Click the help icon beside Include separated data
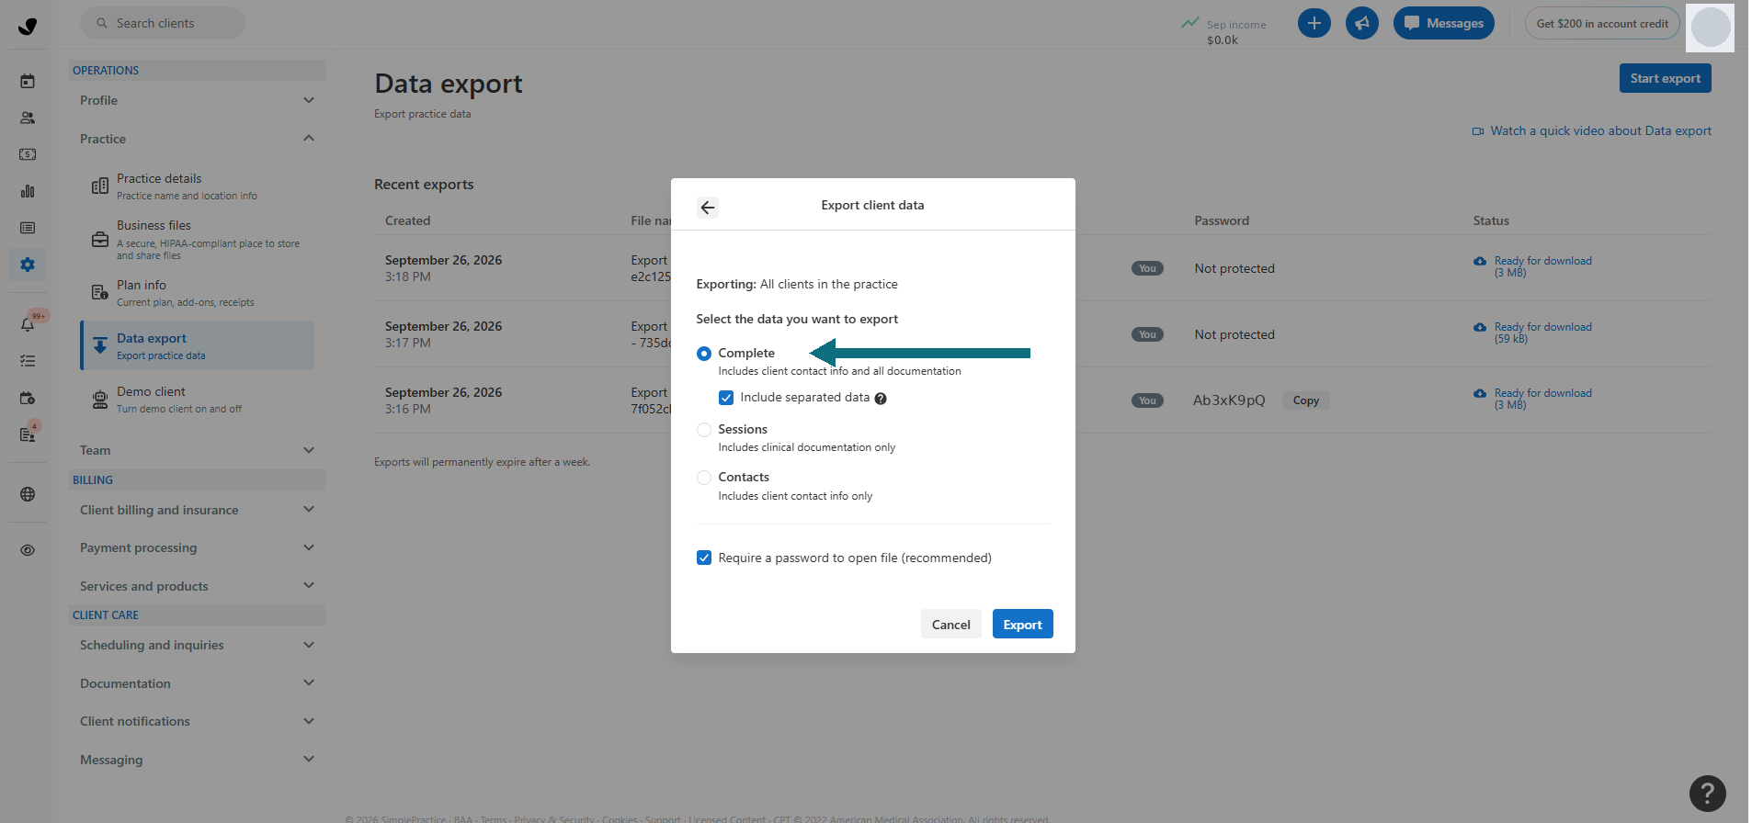Image resolution: width=1752 pixels, height=823 pixels. [881, 399]
